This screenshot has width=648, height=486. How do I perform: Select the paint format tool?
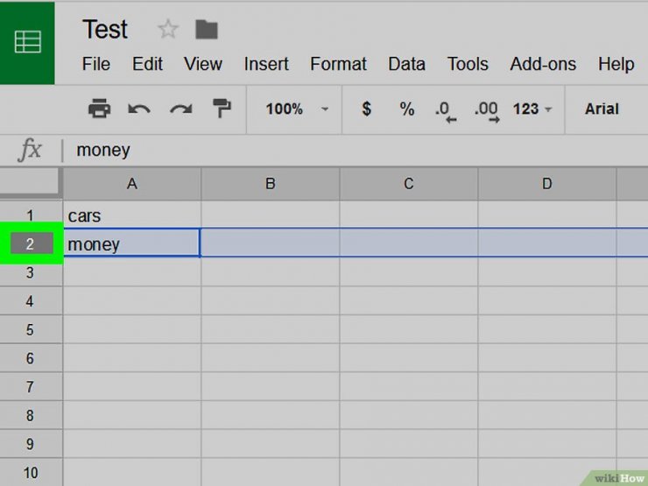tap(222, 109)
